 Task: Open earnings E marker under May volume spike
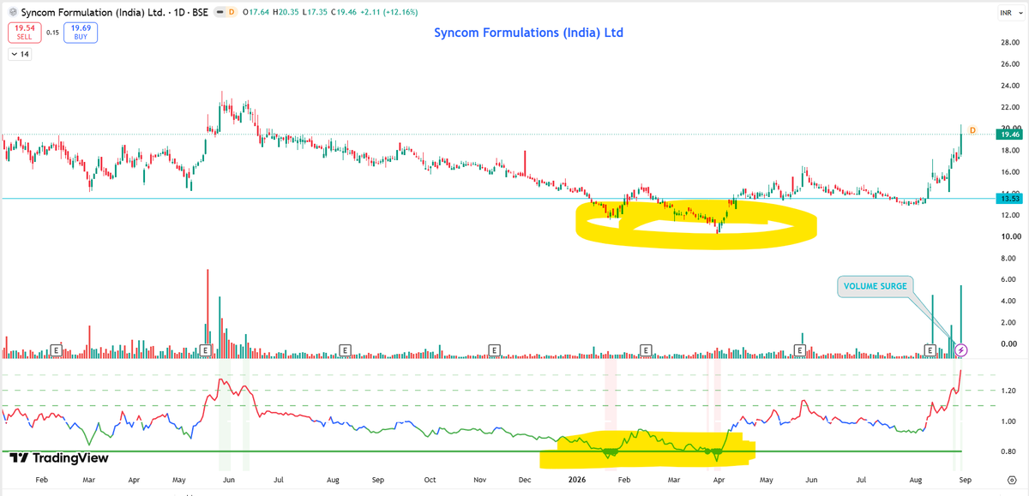click(205, 350)
